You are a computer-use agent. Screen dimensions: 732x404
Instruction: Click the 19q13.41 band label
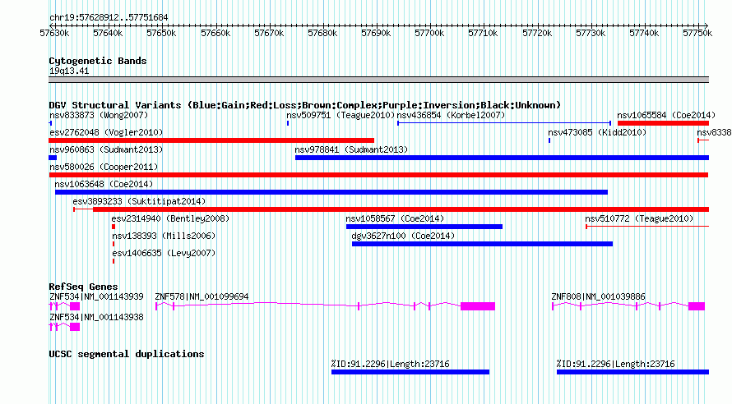[x=69, y=71]
